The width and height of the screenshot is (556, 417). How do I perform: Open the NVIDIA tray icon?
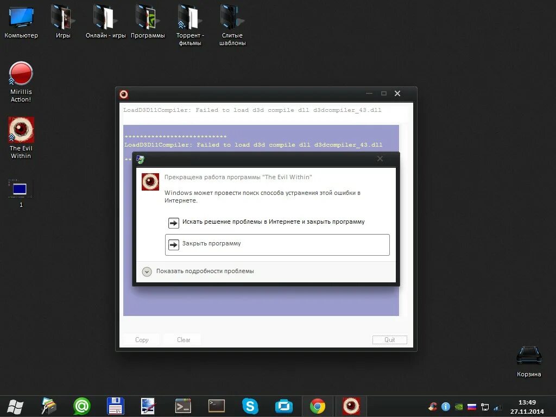[x=459, y=407]
